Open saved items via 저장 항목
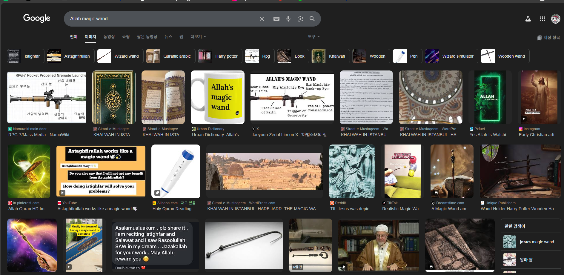564x275 pixels. point(548,38)
